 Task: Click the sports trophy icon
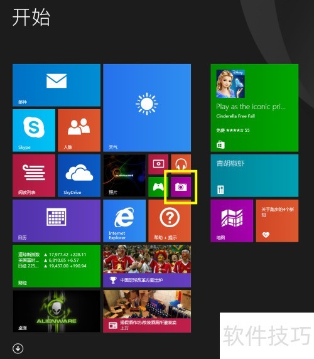click(x=113, y=280)
